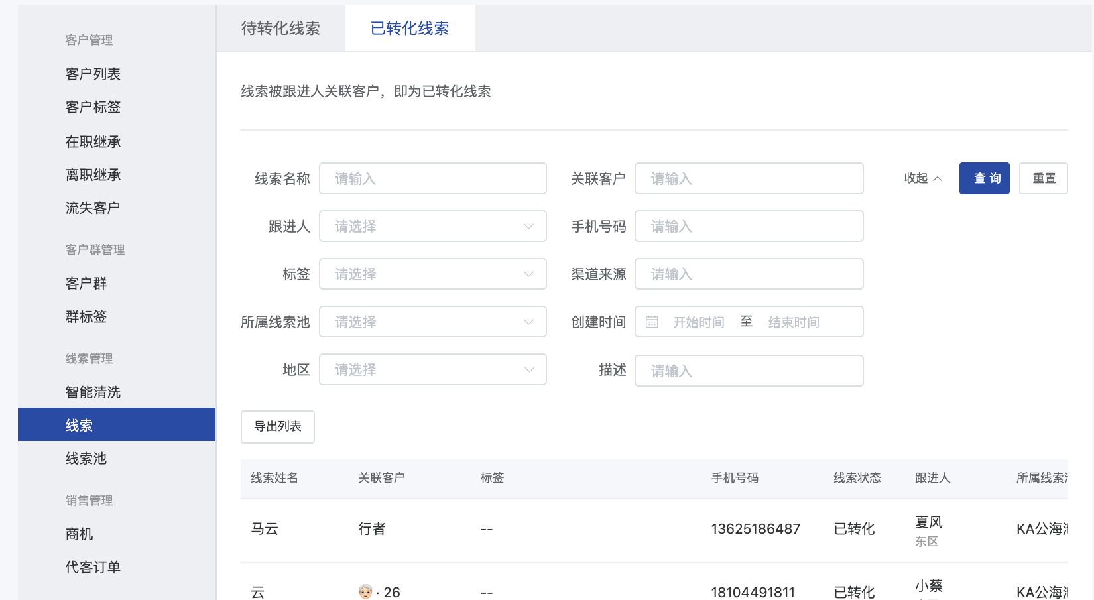This screenshot has height=600, width=1094.
Task: Select the highlighted 线索 sidebar item
Action: click(117, 424)
